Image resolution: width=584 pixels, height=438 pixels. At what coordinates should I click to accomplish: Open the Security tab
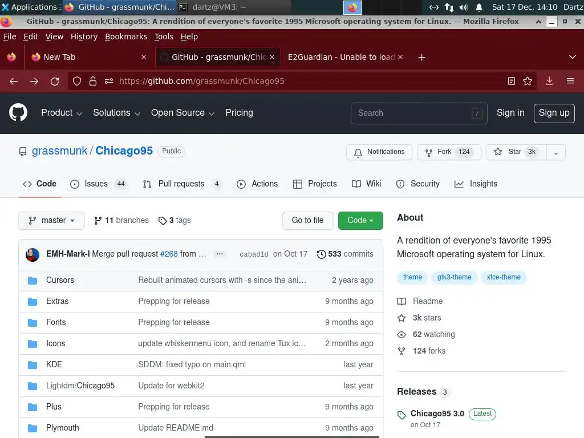(x=418, y=184)
